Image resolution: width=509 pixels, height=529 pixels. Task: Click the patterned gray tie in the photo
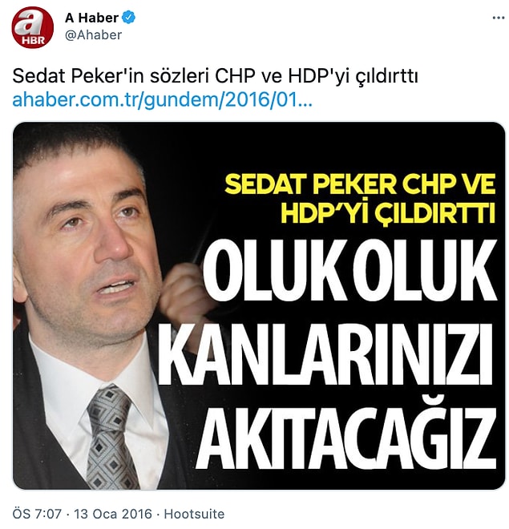click(111, 437)
